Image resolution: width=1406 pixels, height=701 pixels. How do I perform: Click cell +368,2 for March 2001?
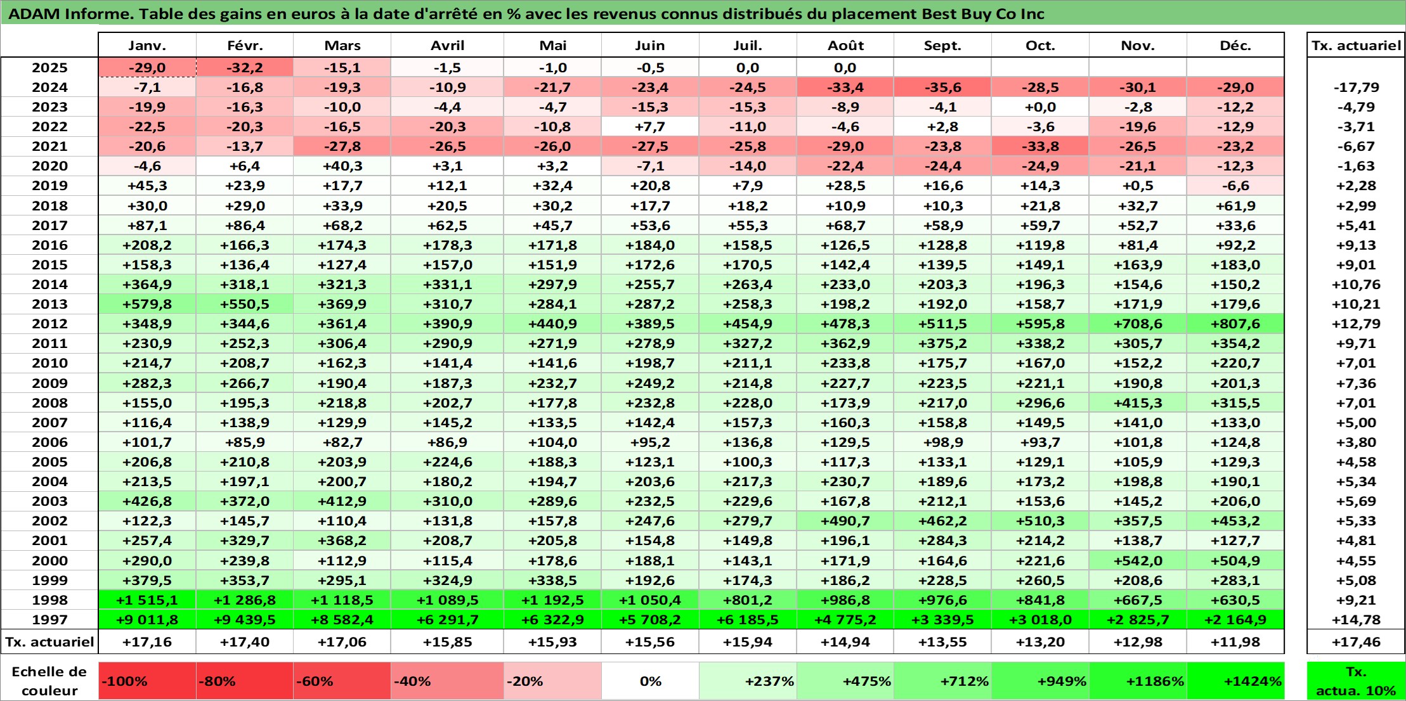pyautogui.click(x=342, y=541)
